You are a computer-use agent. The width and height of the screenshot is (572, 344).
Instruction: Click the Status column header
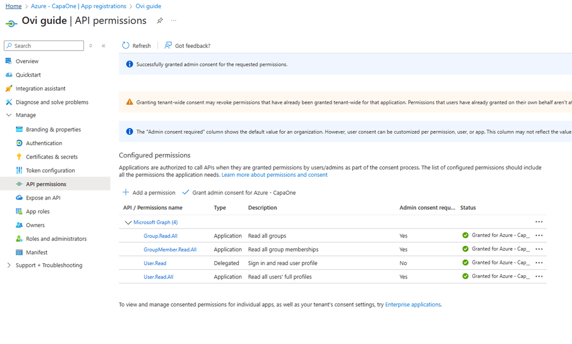[x=468, y=208]
